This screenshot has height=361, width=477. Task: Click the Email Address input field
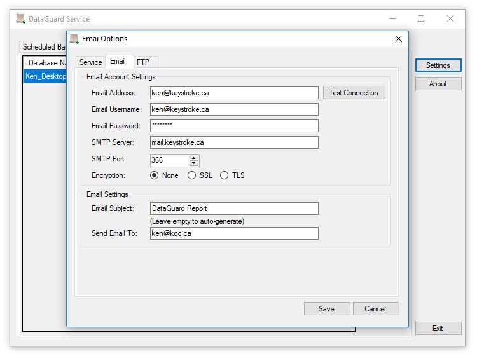[234, 93]
